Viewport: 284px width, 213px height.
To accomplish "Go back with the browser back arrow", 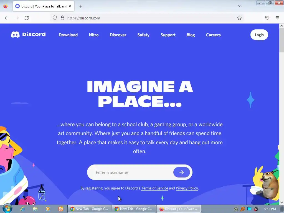I will tap(7, 18).
